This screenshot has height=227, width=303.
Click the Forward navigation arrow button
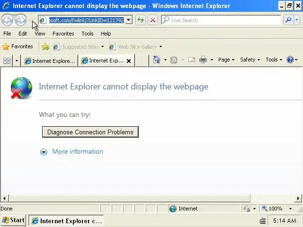click(20, 20)
